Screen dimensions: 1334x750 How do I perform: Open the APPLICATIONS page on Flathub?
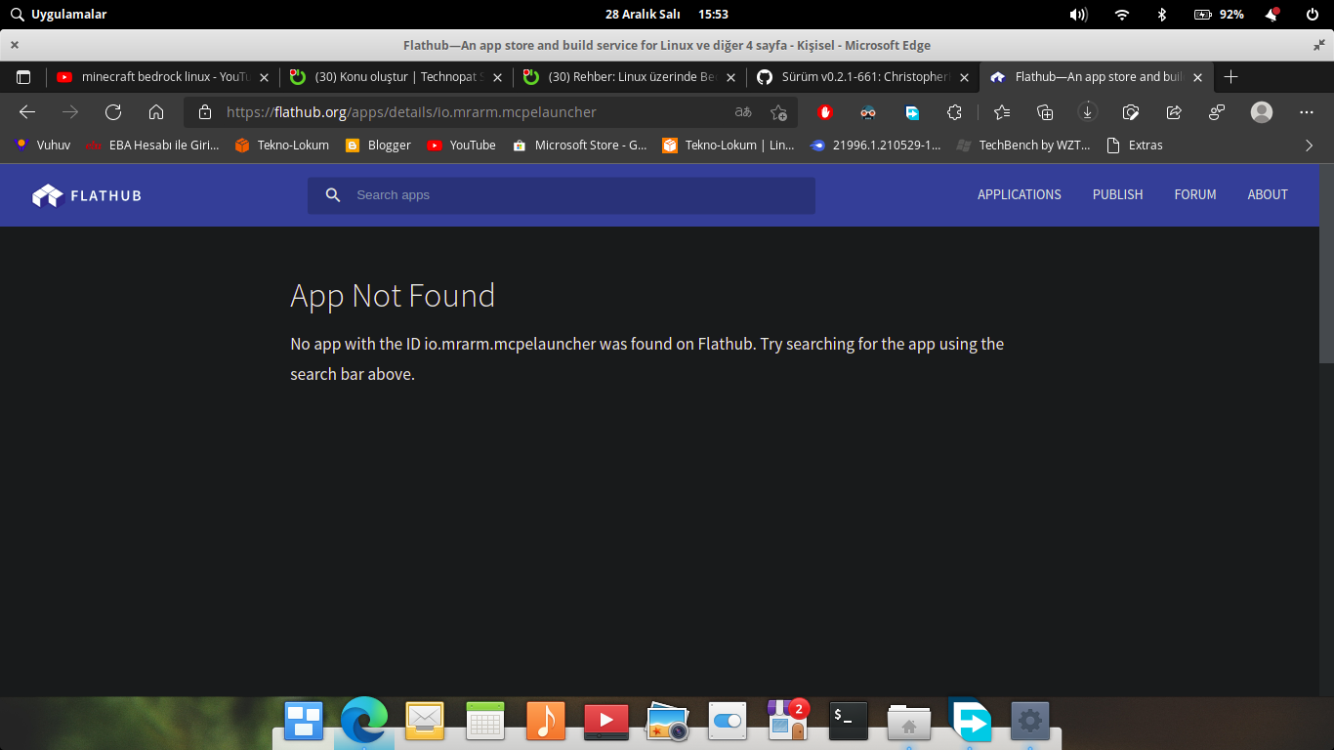(1020, 195)
